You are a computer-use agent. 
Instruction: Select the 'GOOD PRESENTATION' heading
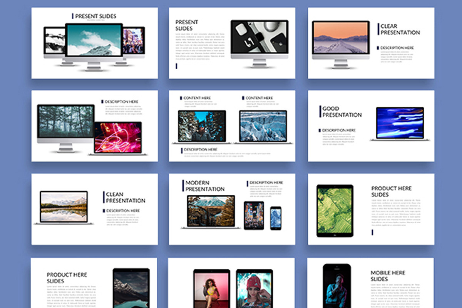(x=342, y=112)
